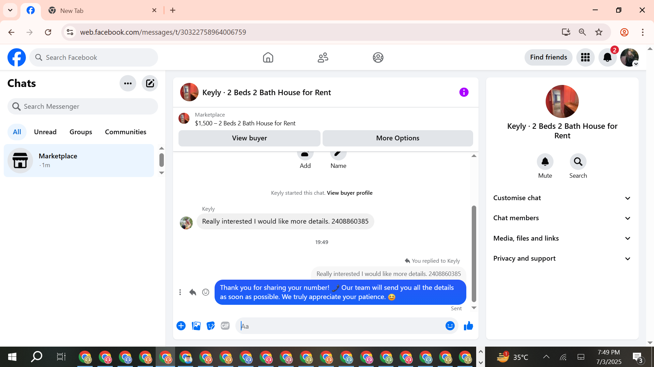654x367 pixels.
Task: Click the thumbs-up like send icon
Action: [468, 326]
